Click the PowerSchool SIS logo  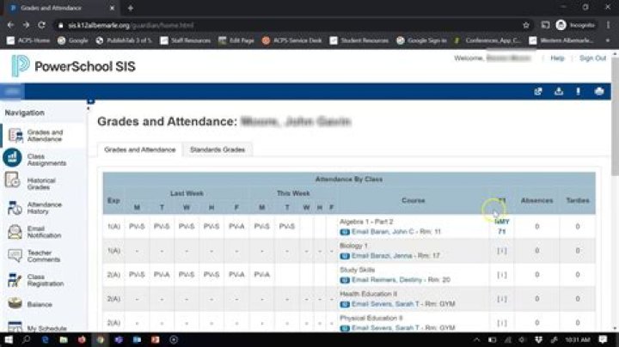click(73, 66)
